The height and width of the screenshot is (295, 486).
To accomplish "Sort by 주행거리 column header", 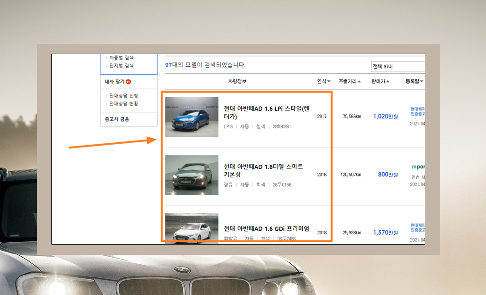I will coord(350,81).
